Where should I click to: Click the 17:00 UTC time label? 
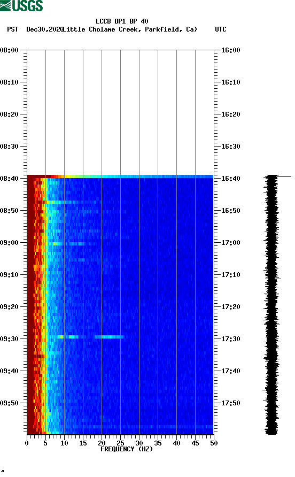tap(230, 242)
